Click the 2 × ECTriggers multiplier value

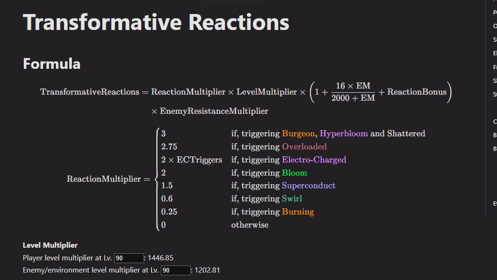coord(192,160)
